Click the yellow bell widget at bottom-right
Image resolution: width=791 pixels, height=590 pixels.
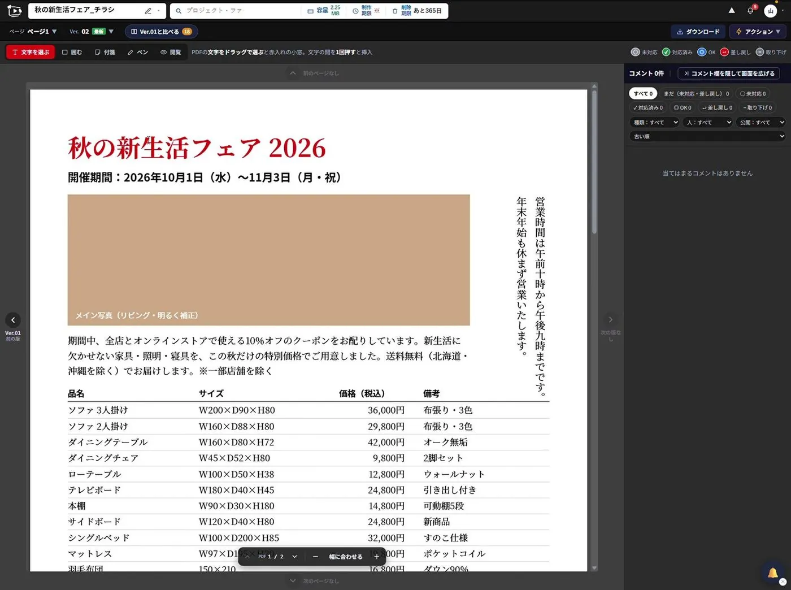pyautogui.click(x=772, y=573)
